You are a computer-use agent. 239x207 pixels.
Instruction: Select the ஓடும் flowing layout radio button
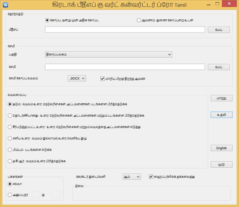[10, 104]
